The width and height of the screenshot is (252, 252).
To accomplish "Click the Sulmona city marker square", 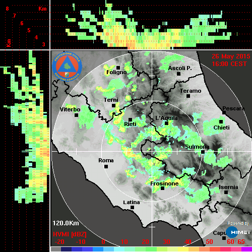I will [x=203, y=152].
